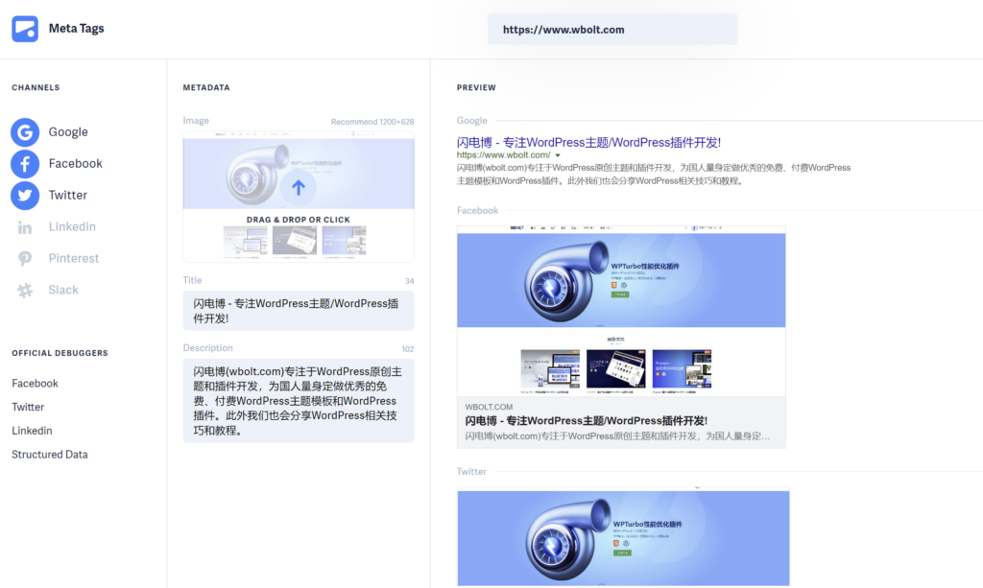Viewport: 983px width, 588px height.
Task: Click the Meta Tags logo icon
Action: (x=25, y=29)
